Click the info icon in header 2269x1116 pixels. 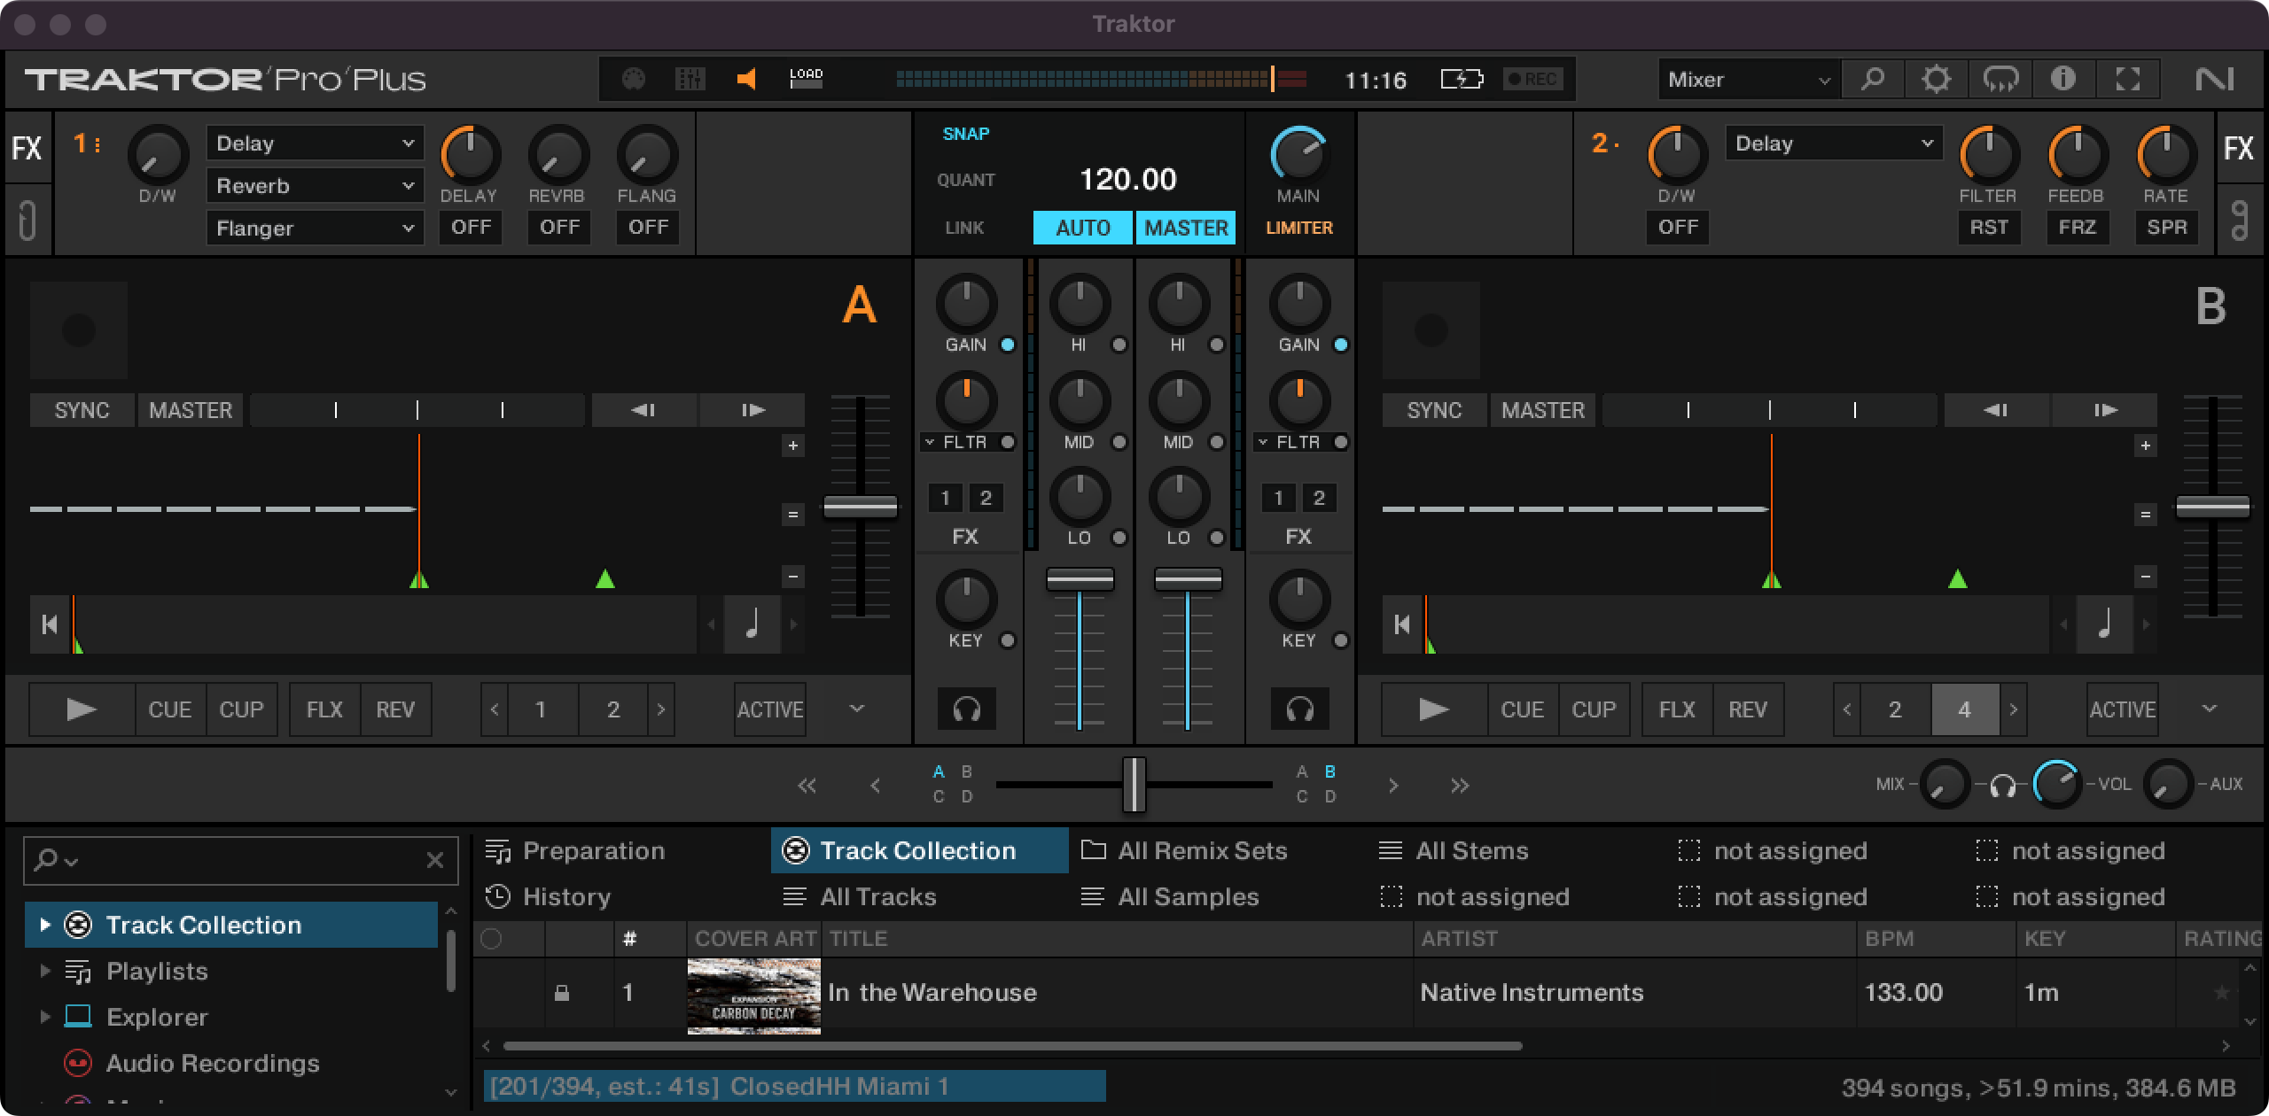pyautogui.click(x=2063, y=80)
